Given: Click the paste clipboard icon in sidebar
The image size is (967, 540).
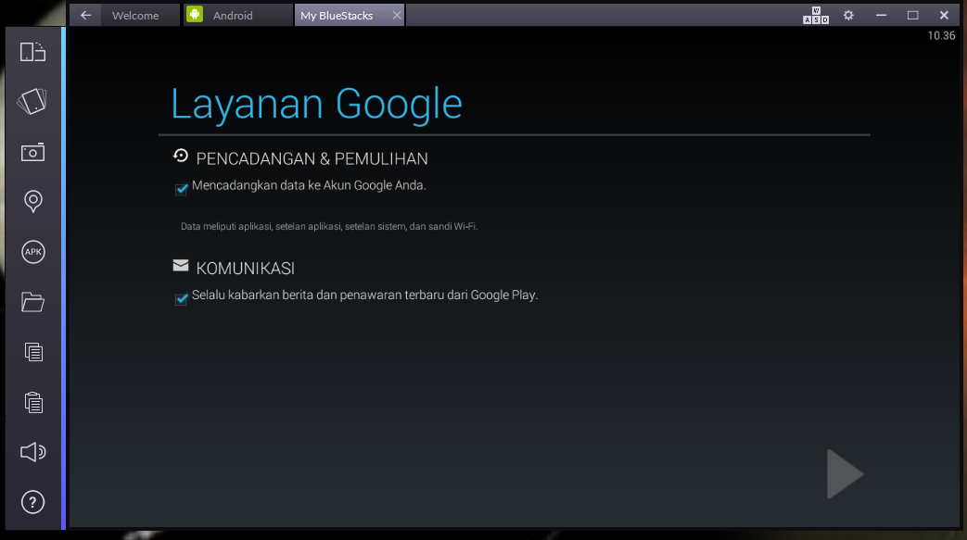Looking at the screenshot, I should click(33, 402).
